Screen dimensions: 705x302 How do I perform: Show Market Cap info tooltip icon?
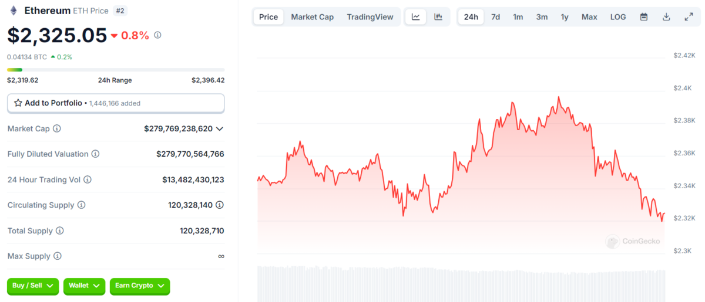pos(57,128)
